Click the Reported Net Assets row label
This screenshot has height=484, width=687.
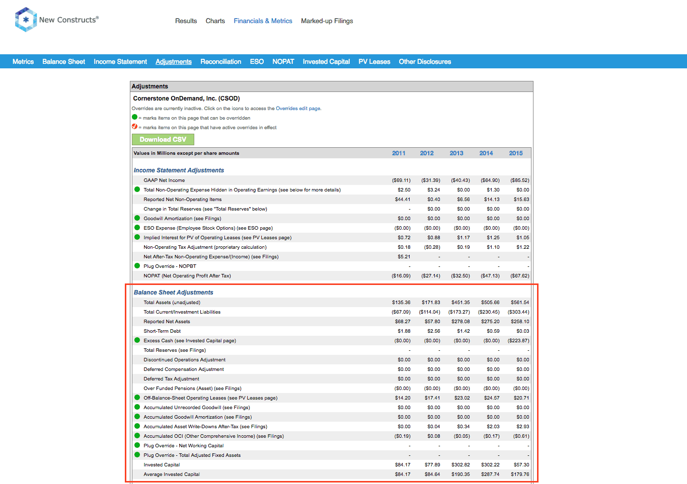click(167, 322)
